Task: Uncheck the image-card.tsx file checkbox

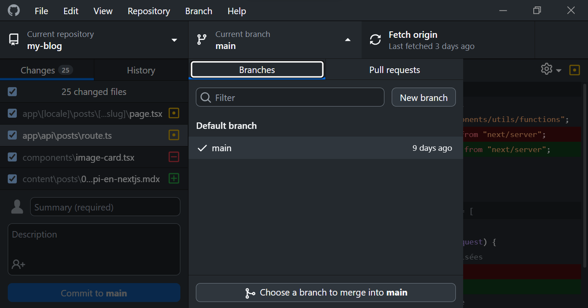Action: click(12, 157)
